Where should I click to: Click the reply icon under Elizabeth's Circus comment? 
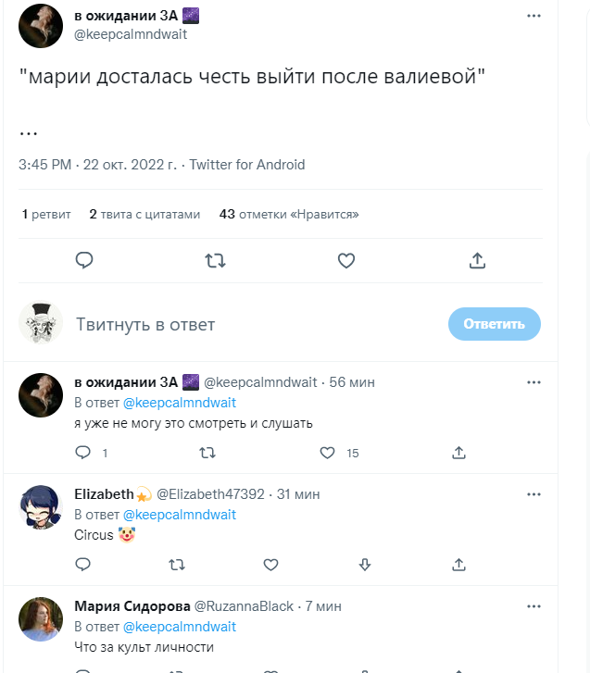point(82,564)
